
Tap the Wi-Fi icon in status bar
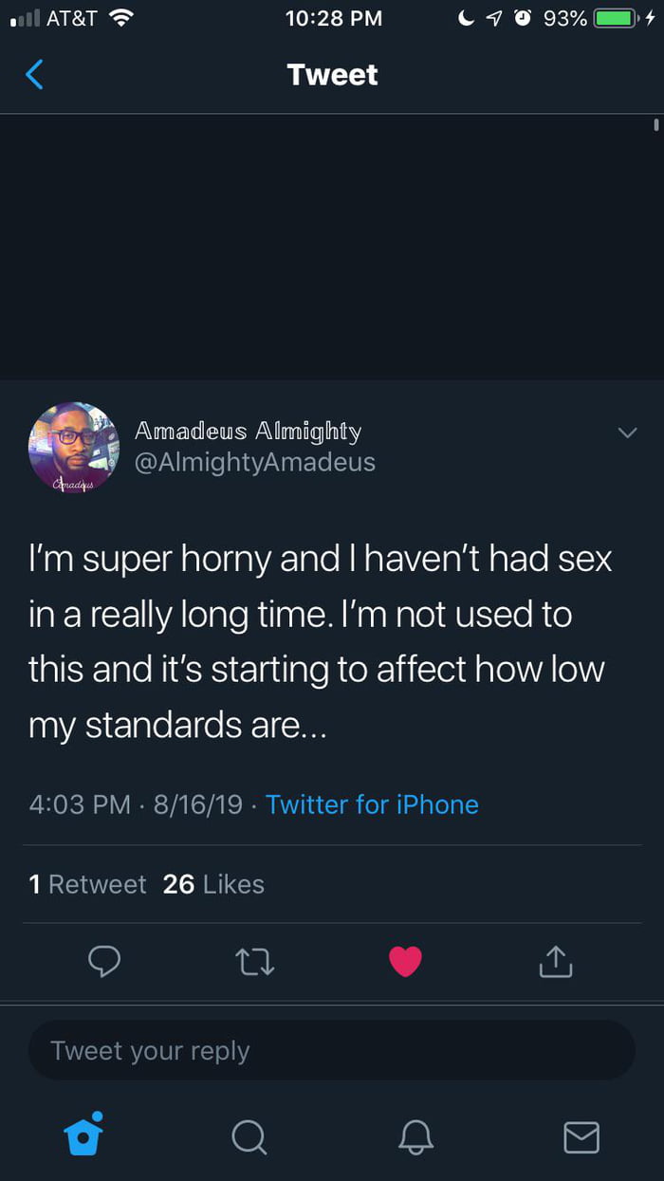pyautogui.click(x=122, y=18)
